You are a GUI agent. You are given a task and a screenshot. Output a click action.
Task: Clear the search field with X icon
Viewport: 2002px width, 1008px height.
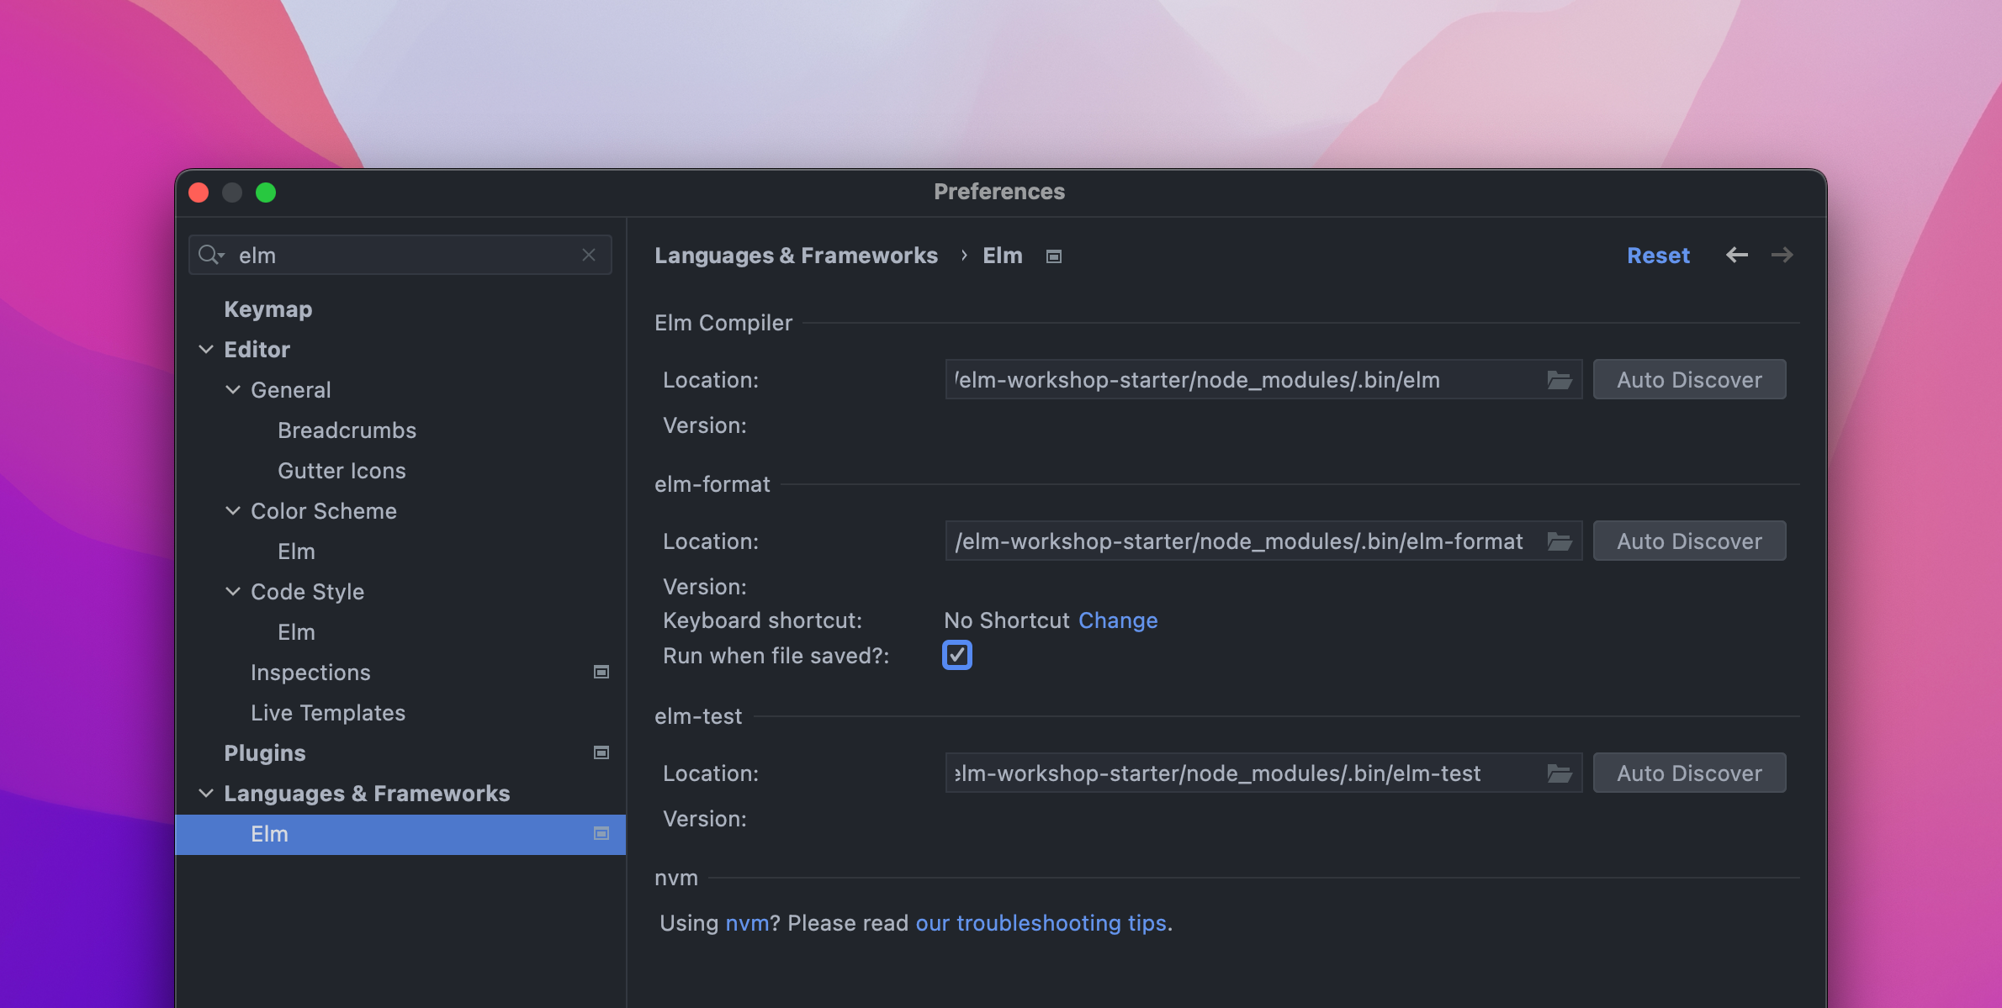pyautogui.click(x=589, y=255)
